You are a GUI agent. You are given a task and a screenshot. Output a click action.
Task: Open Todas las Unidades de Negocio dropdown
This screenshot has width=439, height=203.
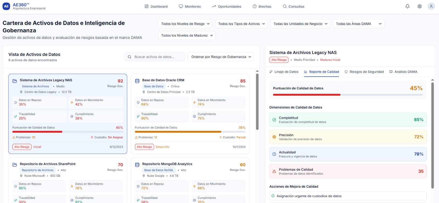[300, 24]
